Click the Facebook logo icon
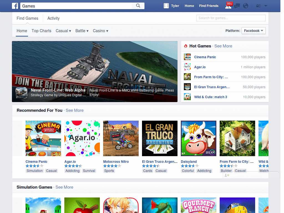Viewport: 284px width, 213px height. 15,6
